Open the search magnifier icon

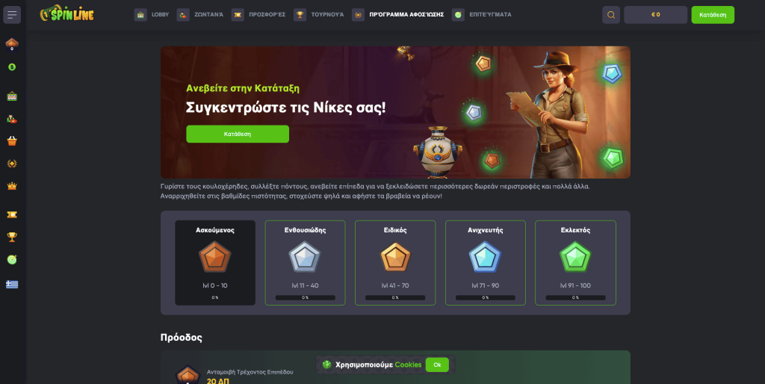(x=611, y=15)
